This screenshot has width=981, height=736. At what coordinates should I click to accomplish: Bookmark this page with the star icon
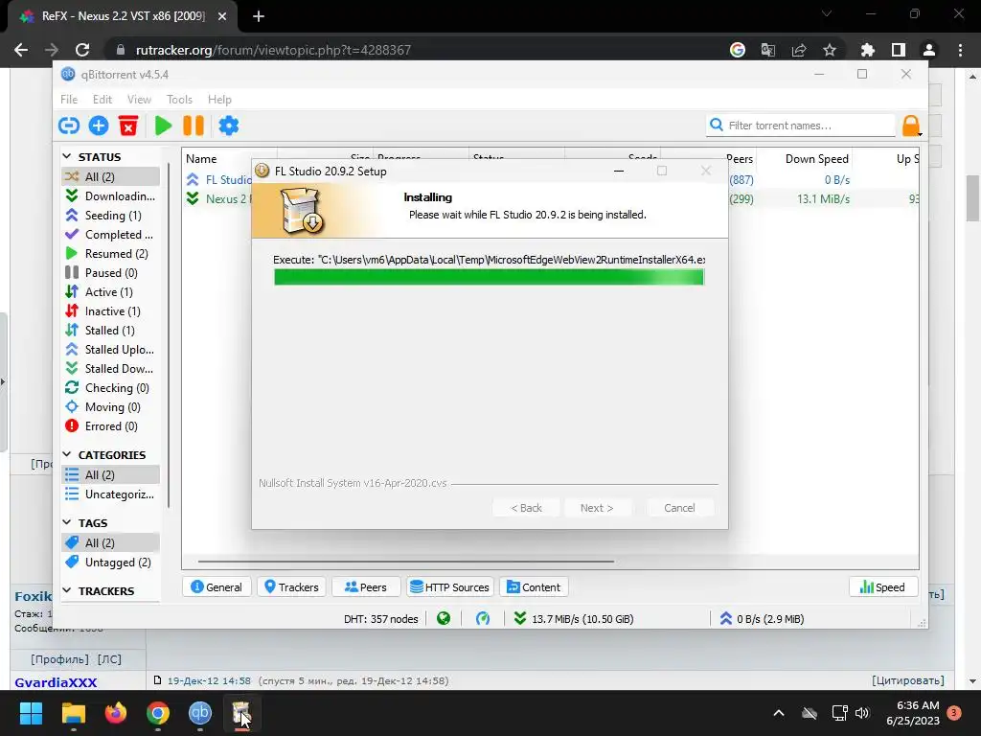click(830, 50)
